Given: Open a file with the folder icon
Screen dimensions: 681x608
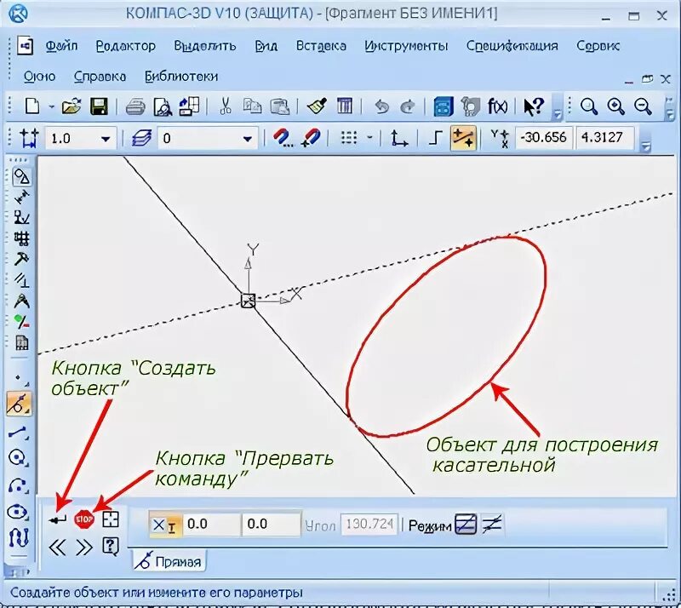Looking at the screenshot, I should 71,106.
